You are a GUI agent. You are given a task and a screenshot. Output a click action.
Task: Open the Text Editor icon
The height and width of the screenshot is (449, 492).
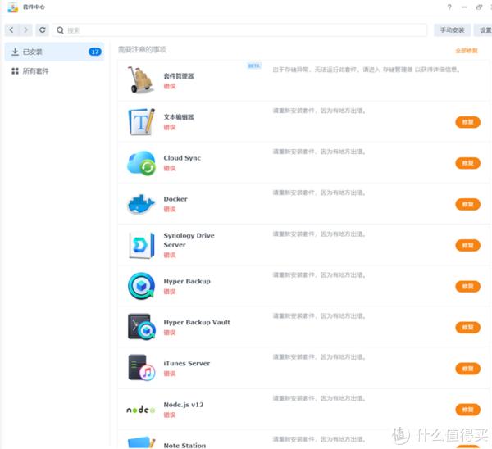(141, 121)
